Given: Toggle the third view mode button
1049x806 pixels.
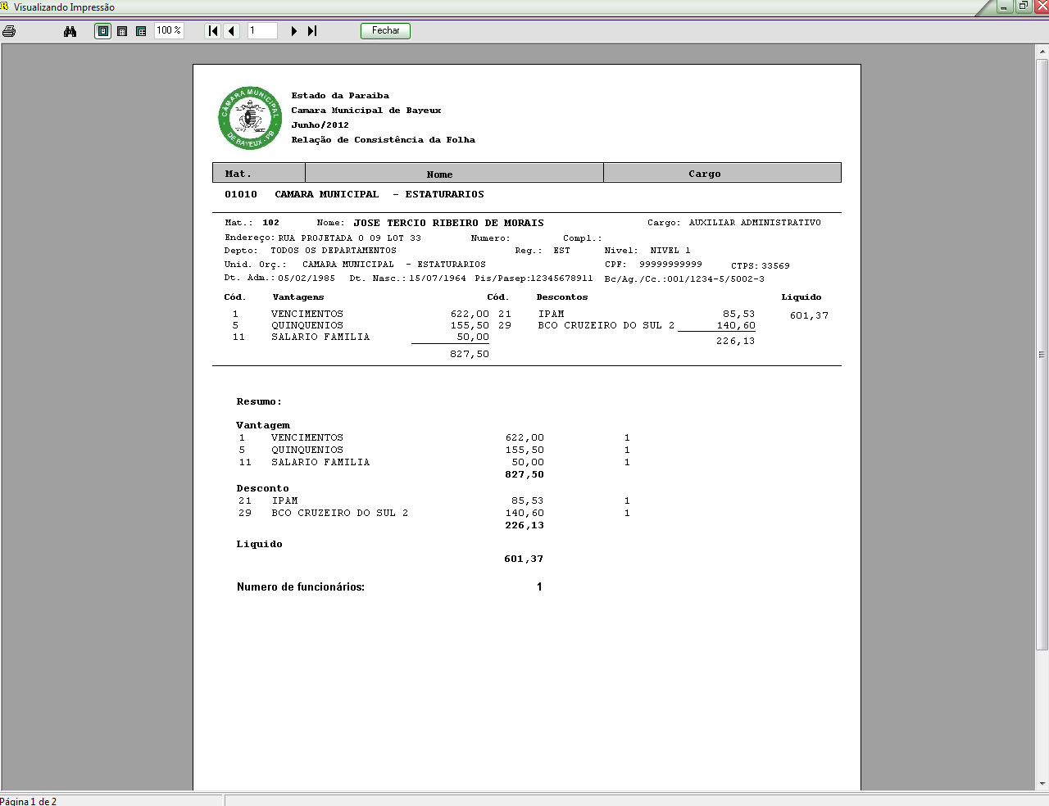Looking at the screenshot, I should tap(141, 31).
